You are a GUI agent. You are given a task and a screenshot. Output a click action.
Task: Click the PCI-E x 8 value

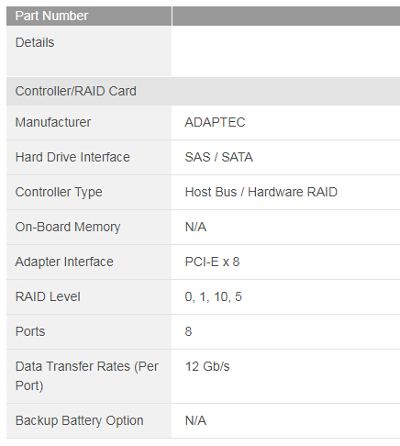click(x=212, y=262)
